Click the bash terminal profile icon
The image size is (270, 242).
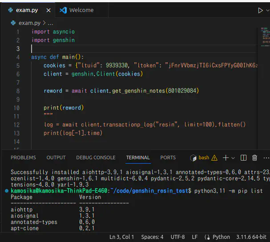pyautogui.click(x=193, y=157)
